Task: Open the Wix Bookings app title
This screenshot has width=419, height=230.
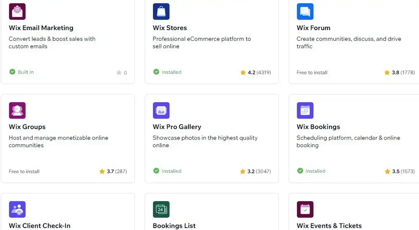Action: [x=318, y=127]
